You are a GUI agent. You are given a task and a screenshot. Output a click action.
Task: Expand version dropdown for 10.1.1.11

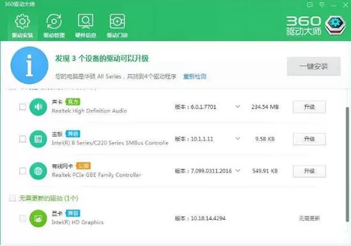(238, 139)
